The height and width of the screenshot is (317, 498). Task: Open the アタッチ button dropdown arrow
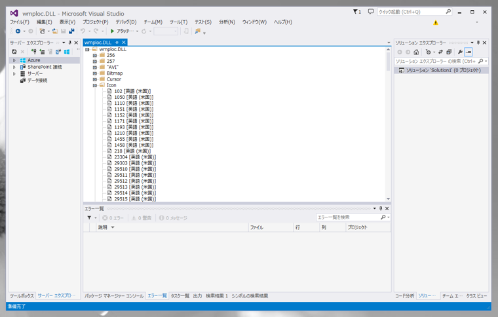(137, 31)
